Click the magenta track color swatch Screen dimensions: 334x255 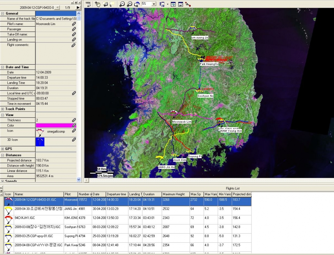point(54,125)
